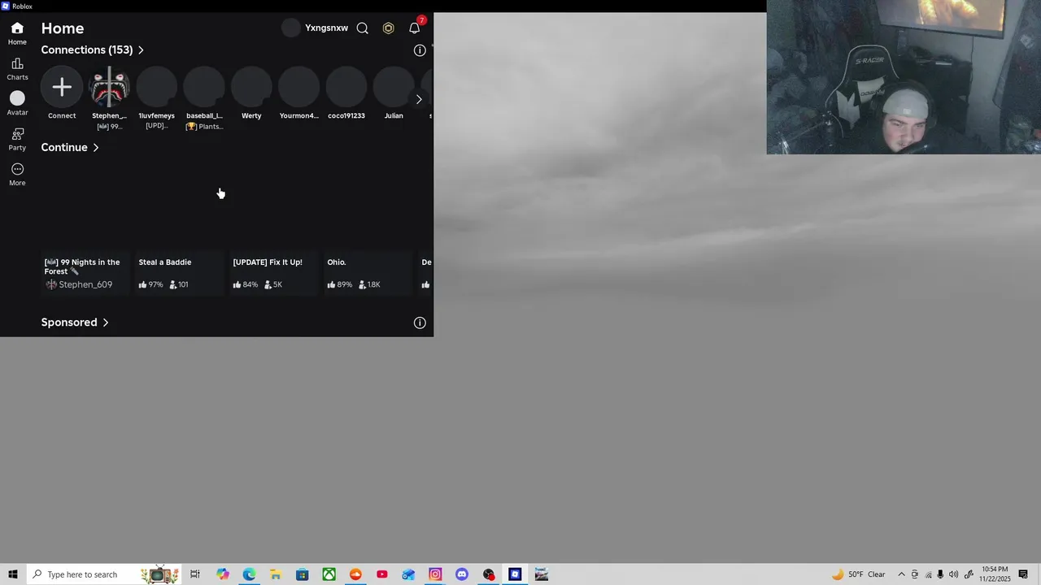Open the Home tab in Roblox sidebar

pos(17,33)
